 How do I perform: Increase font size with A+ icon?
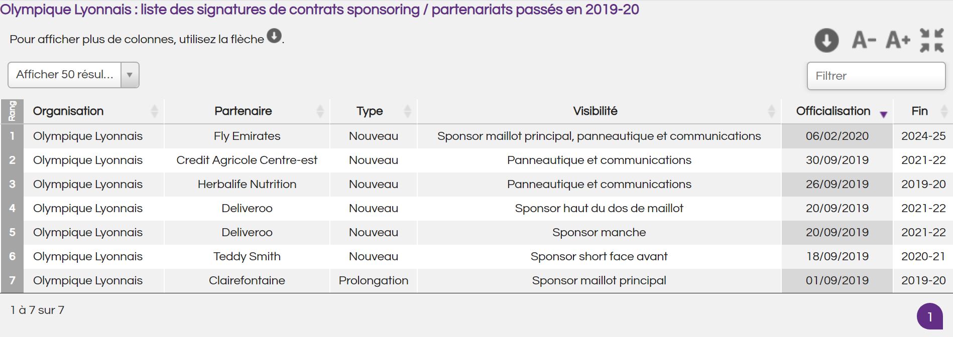click(x=898, y=40)
